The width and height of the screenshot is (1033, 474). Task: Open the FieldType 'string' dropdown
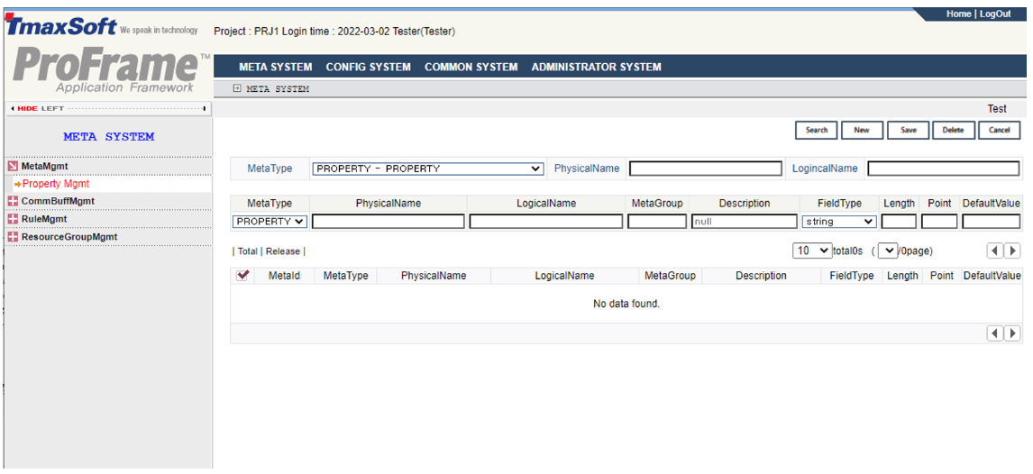pos(838,222)
